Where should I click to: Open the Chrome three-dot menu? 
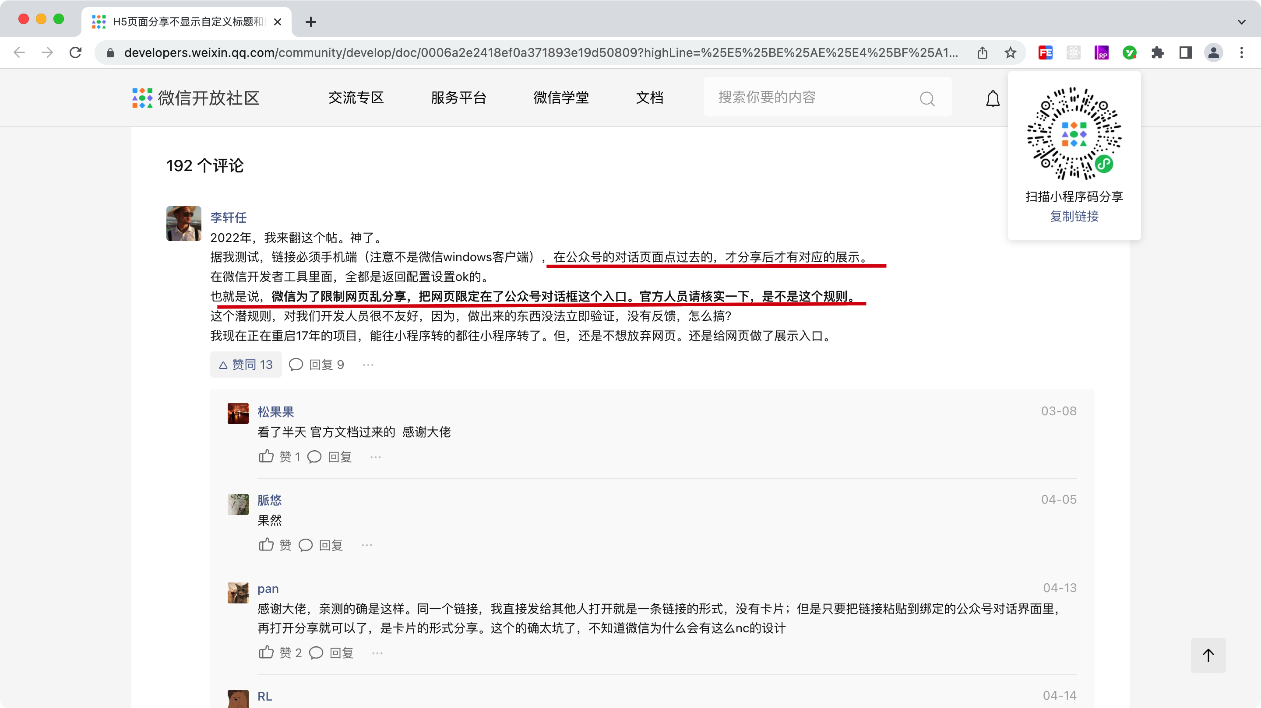point(1241,53)
